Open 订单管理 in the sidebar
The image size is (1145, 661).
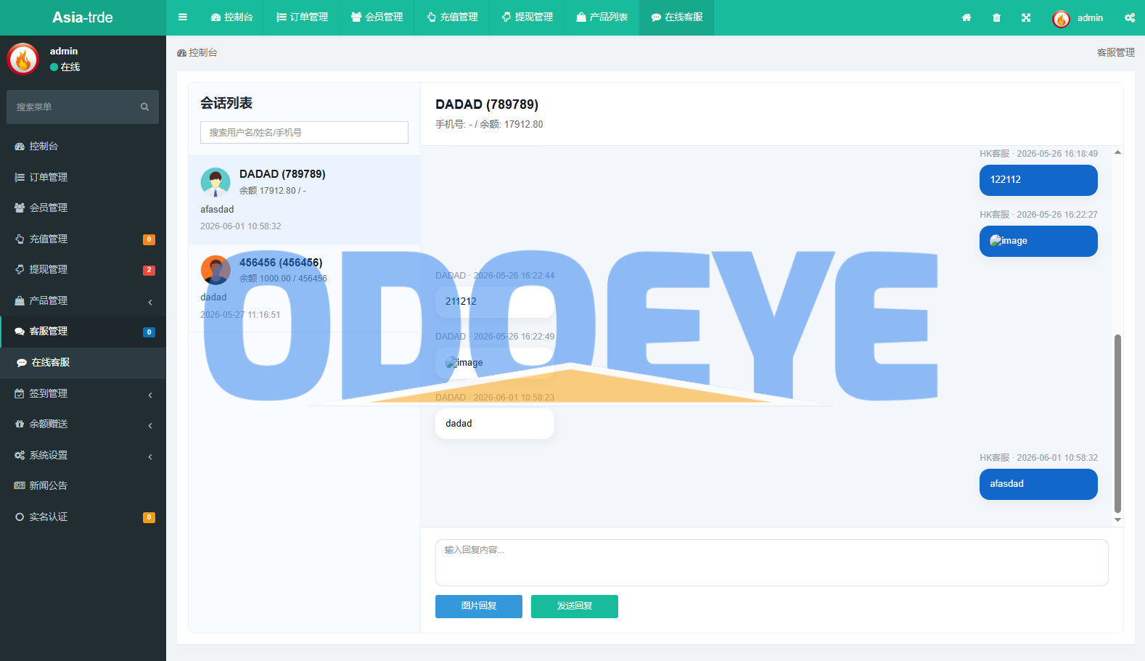[83, 177]
